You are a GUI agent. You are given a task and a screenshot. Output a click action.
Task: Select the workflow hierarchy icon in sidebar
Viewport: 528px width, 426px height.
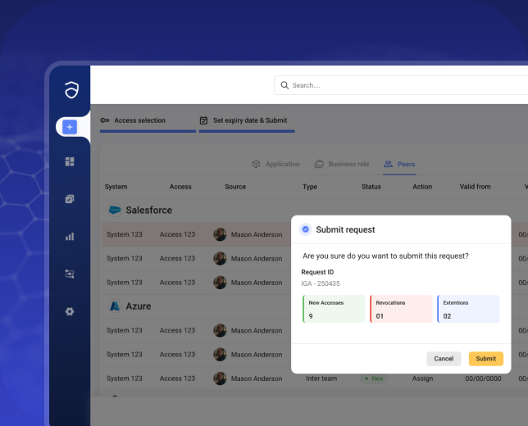[70, 274]
